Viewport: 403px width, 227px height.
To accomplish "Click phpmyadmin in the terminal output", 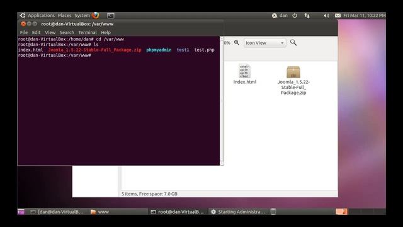I will click(159, 50).
